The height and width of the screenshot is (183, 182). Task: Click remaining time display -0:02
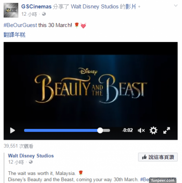127,130
